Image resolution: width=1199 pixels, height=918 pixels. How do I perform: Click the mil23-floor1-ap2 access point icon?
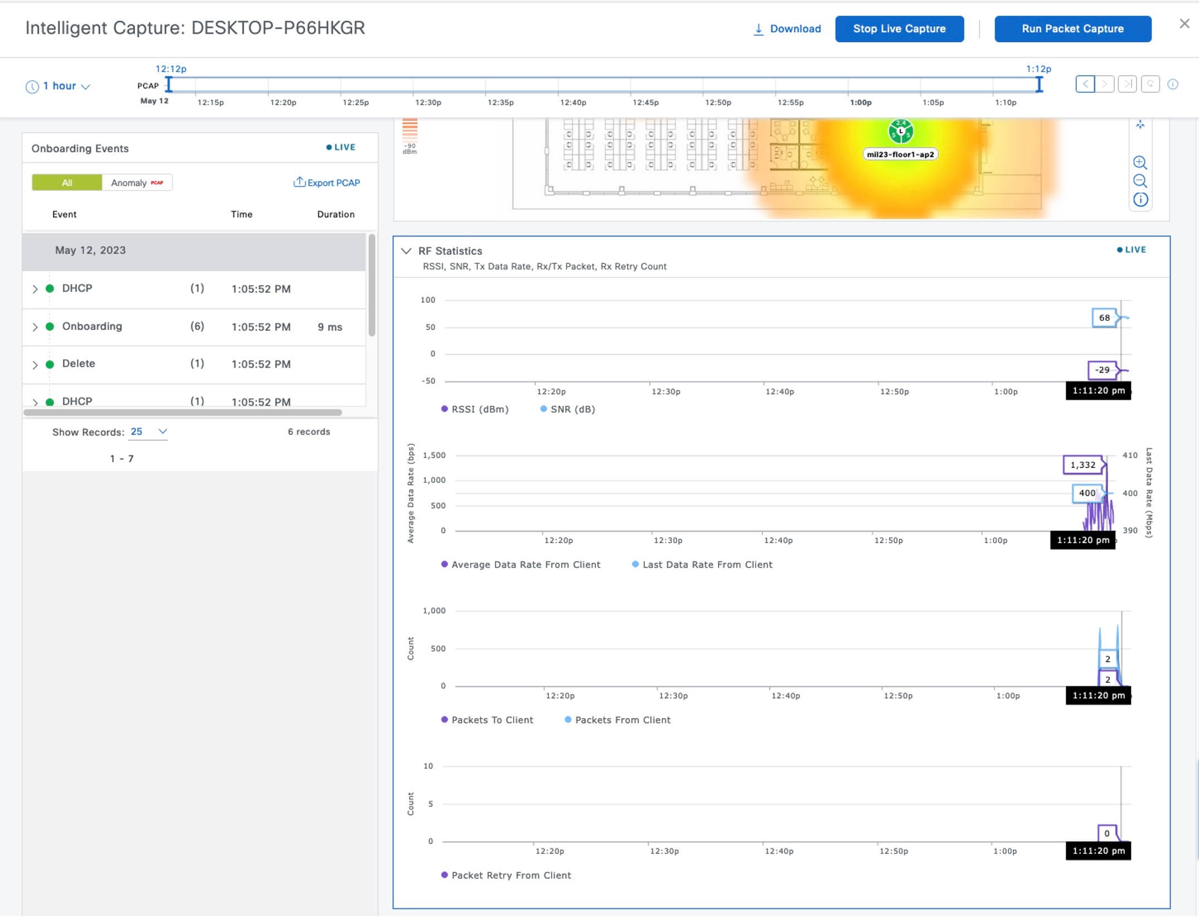click(x=900, y=132)
